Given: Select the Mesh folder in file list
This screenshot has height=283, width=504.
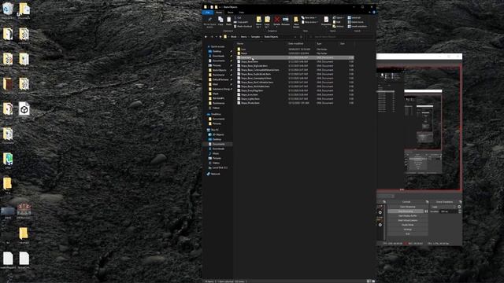Looking at the screenshot, I should [244, 53].
